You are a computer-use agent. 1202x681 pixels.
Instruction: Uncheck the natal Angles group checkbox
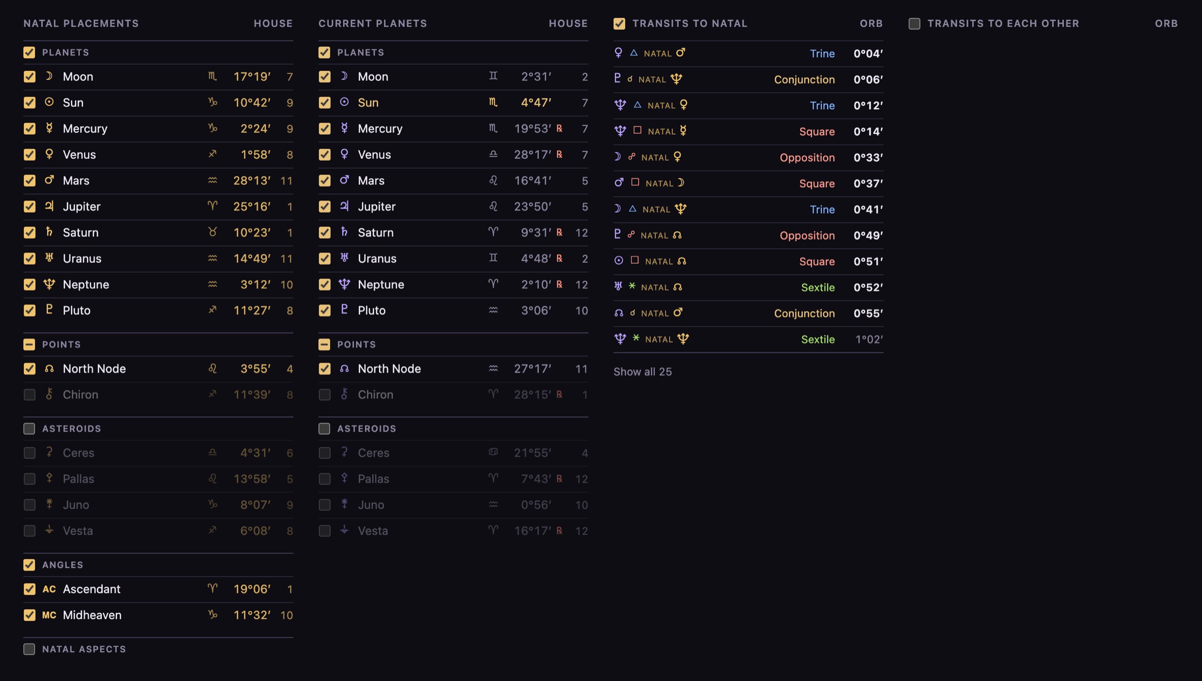tap(29, 565)
